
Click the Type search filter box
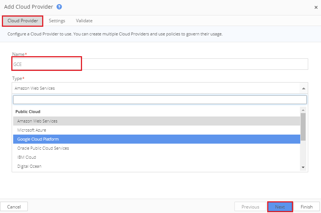point(160,100)
